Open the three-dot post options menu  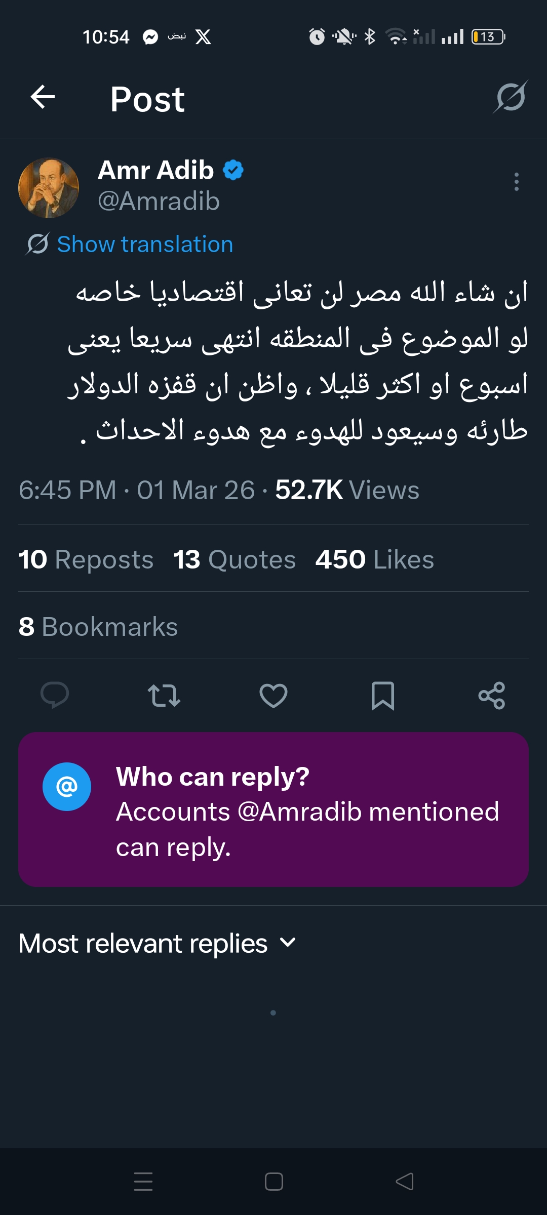[x=516, y=182]
